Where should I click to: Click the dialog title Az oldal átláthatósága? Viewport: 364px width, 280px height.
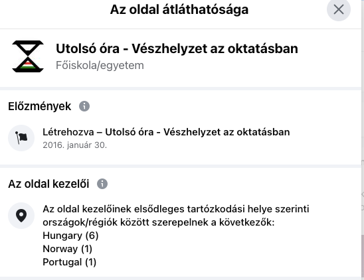click(x=179, y=9)
